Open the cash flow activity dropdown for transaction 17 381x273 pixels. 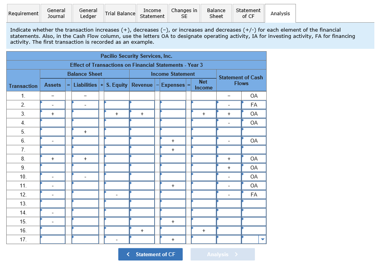tap(253, 239)
